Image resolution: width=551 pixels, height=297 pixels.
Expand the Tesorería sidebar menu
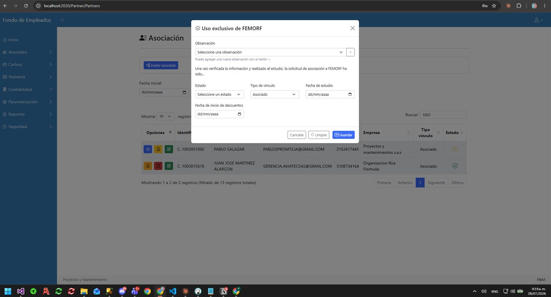28,77
